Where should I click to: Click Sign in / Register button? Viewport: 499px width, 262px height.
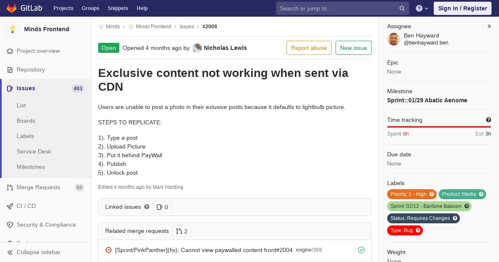point(462,8)
